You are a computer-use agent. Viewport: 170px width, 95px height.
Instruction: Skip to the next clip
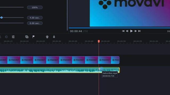click(x=139, y=31)
